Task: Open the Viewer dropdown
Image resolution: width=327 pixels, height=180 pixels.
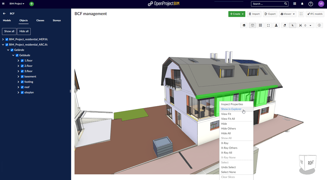Action: pyautogui.click(x=287, y=14)
